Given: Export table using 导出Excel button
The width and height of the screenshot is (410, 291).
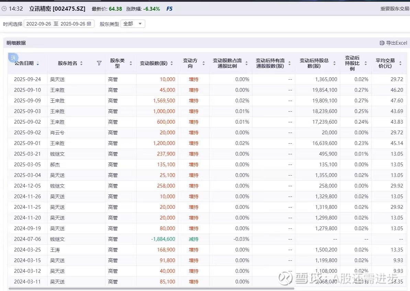Looking at the screenshot, I should coord(394,43).
